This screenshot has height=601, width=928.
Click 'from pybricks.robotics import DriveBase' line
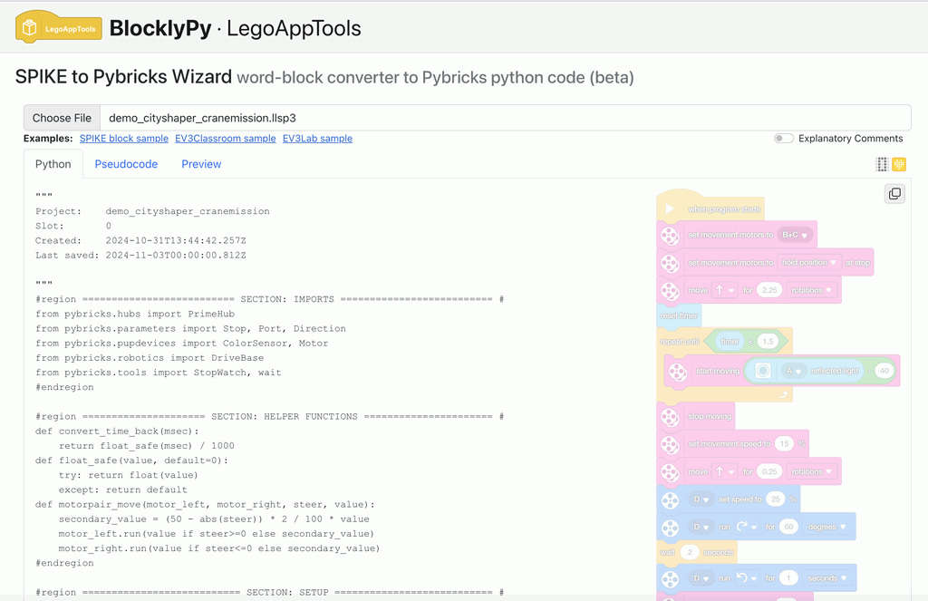point(150,358)
